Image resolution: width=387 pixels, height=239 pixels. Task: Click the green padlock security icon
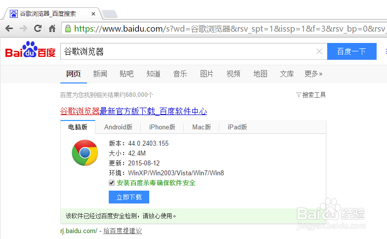click(x=68, y=29)
